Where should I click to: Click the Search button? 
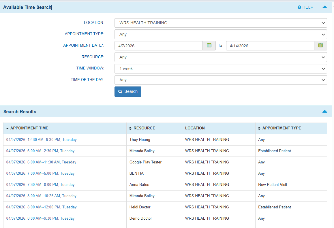(x=128, y=92)
